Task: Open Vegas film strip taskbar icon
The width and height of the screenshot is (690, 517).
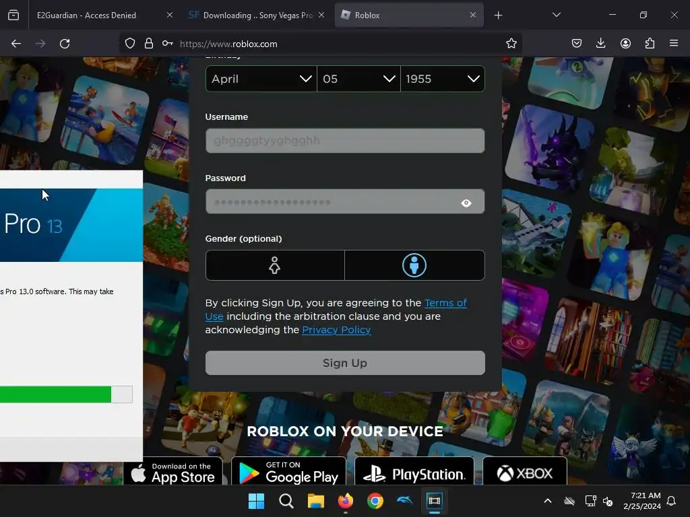Action: (435, 501)
